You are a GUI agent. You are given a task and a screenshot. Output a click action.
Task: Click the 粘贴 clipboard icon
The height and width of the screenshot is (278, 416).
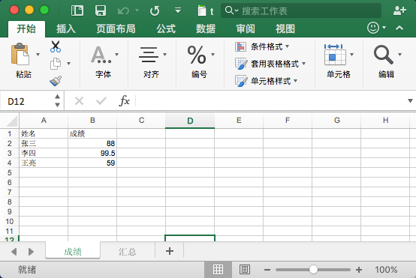[x=20, y=54]
